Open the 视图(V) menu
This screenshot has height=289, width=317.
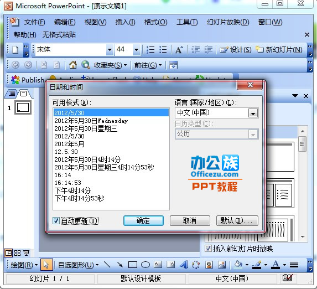[x=95, y=22]
